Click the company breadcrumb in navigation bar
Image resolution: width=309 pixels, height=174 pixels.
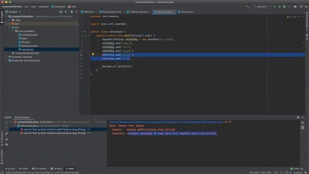43,6
